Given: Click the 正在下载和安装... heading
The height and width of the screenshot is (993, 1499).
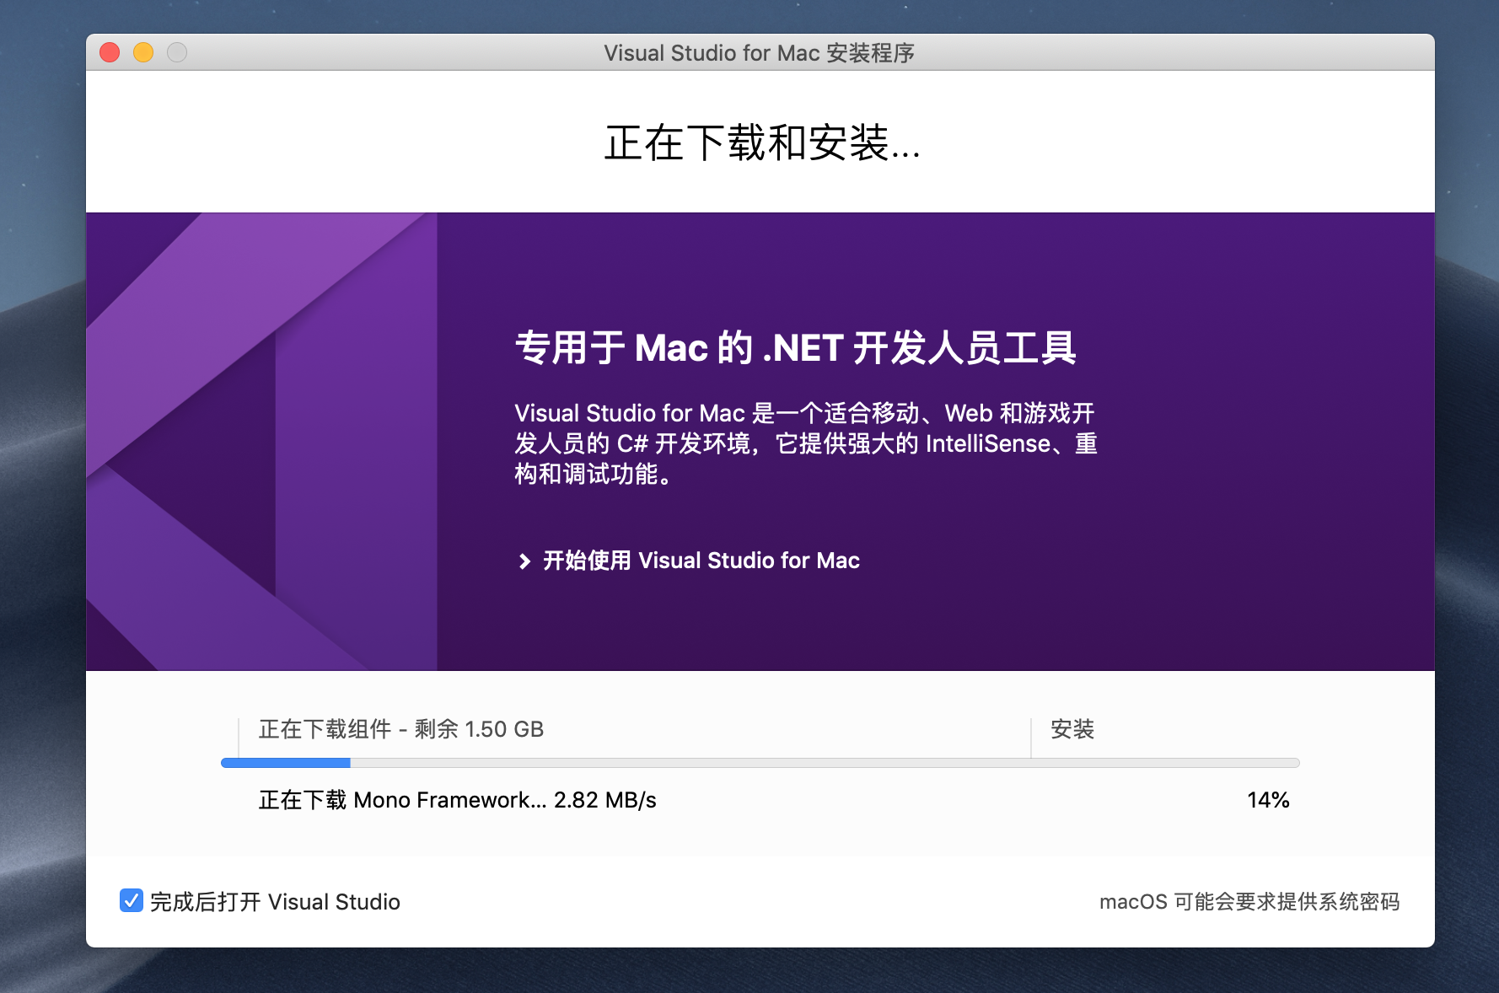Looking at the screenshot, I should [761, 142].
